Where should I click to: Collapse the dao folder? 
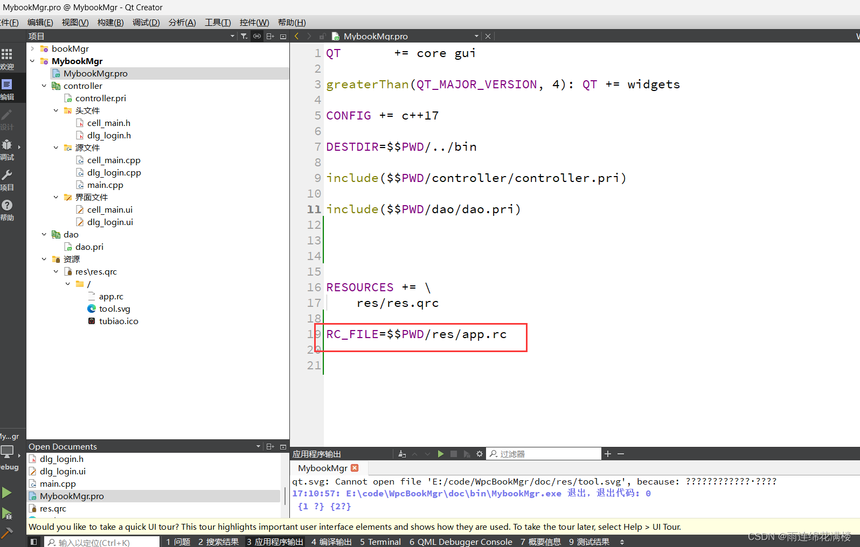click(44, 234)
